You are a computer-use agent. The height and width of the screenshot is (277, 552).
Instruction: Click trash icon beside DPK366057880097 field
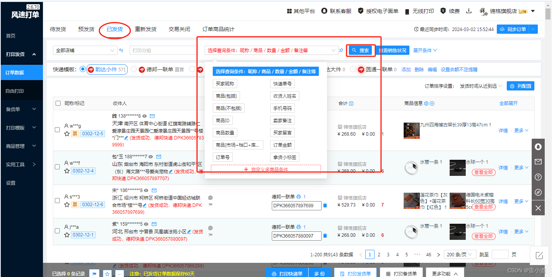[x=325, y=236]
